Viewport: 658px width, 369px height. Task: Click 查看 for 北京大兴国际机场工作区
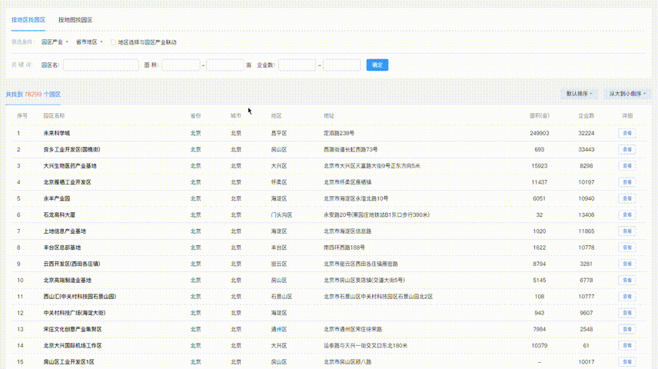[x=627, y=345]
